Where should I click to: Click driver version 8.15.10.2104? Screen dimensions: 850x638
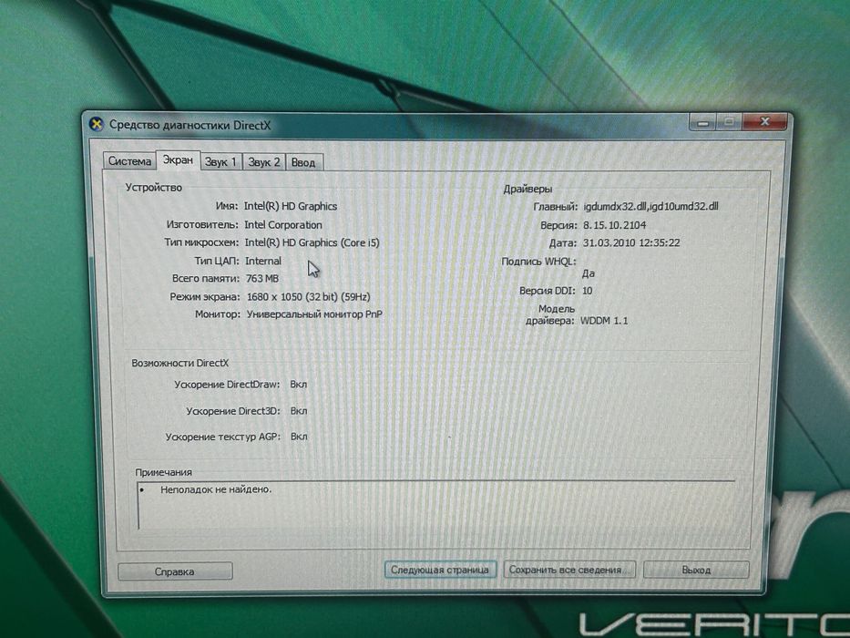[x=615, y=225]
